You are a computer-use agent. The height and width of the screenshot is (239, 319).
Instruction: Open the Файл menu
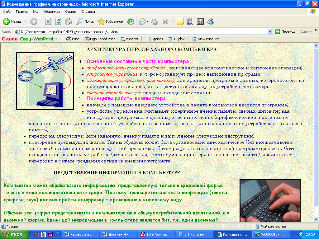(7, 12)
